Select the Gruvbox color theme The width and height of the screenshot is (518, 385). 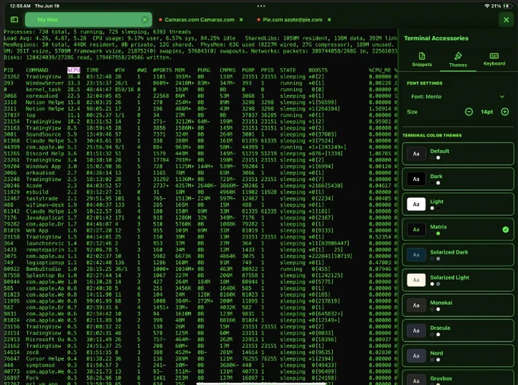(x=458, y=378)
